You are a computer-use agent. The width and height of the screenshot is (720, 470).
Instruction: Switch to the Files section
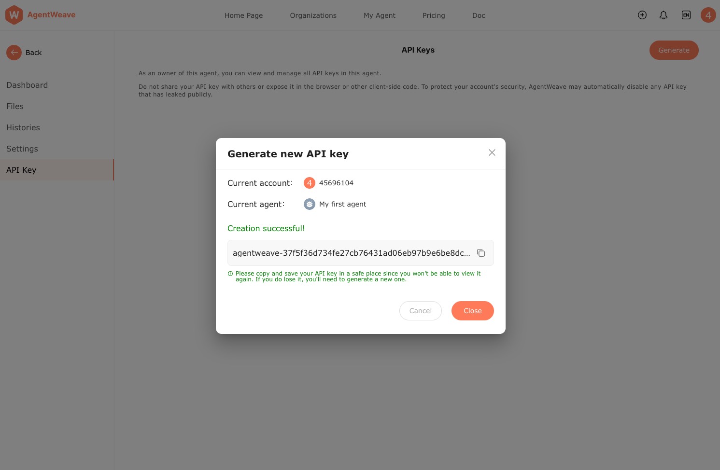coord(15,106)
